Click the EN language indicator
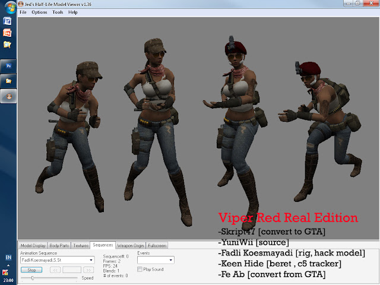380x285 pixels. [8, 257]
